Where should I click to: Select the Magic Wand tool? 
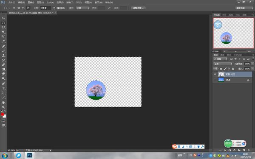(3, 32)
